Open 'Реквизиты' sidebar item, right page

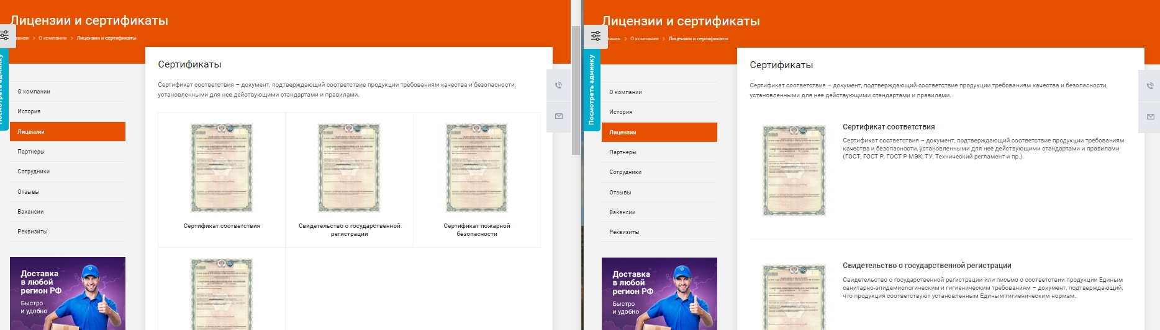point(659,232)
